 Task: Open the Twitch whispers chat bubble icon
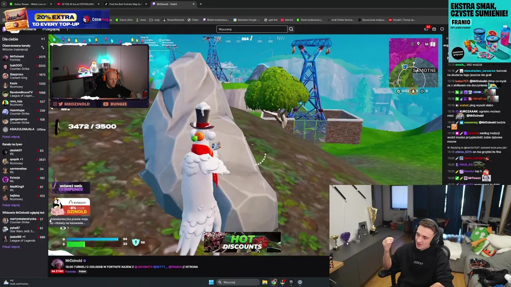442,29
